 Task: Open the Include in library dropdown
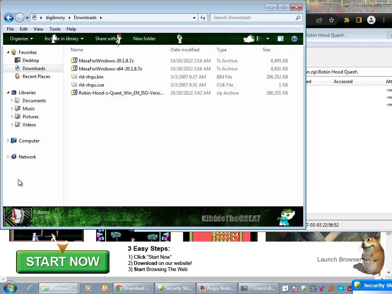(64, 39)
